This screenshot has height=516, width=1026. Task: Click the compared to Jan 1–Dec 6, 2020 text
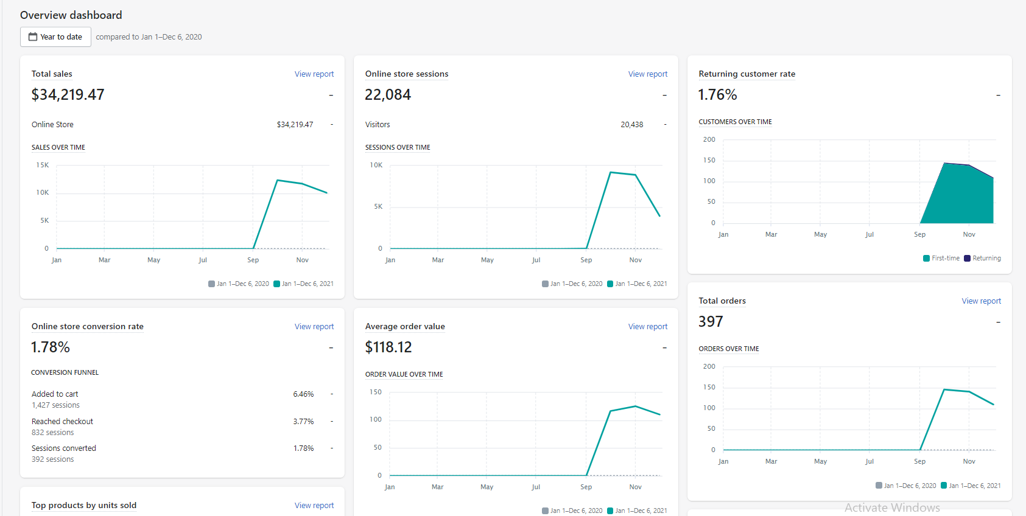tap(149, 37)
